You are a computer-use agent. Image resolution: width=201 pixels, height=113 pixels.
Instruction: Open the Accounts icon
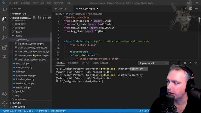pos(4,94)
